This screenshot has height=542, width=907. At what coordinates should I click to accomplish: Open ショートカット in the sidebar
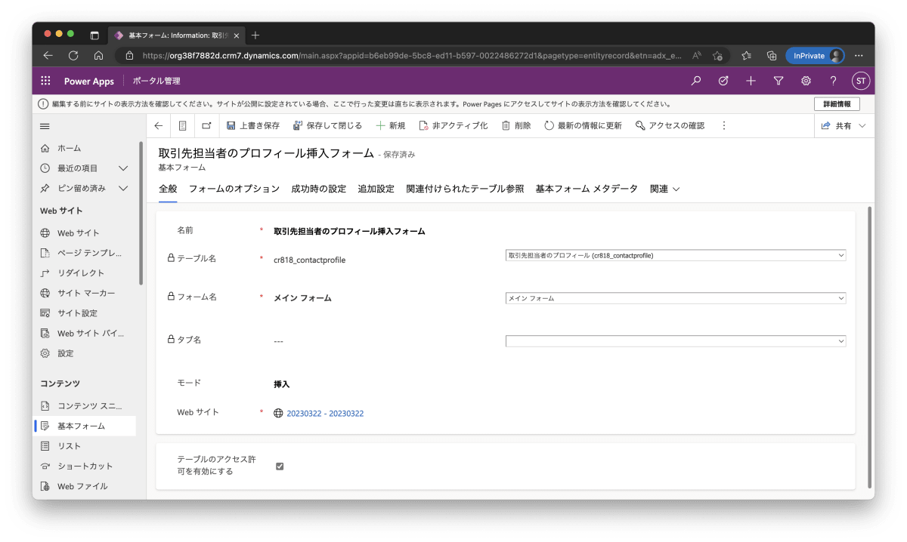(x=86, y=466)
